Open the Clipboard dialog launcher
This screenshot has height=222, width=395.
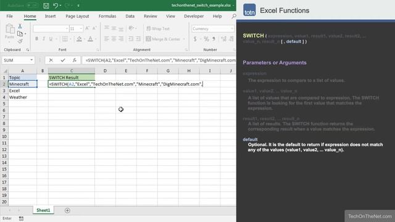click(x=27, y=50)
